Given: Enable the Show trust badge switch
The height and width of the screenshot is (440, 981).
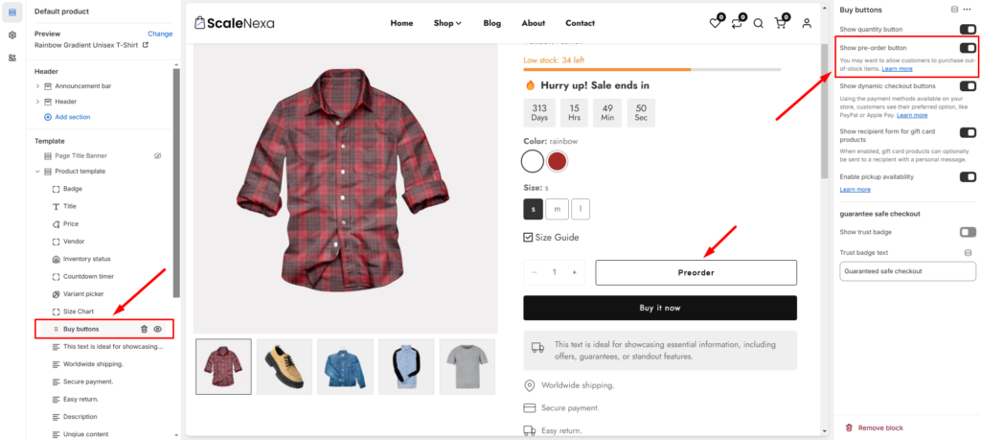Looking at the screenshot, I should click(968, 232).
